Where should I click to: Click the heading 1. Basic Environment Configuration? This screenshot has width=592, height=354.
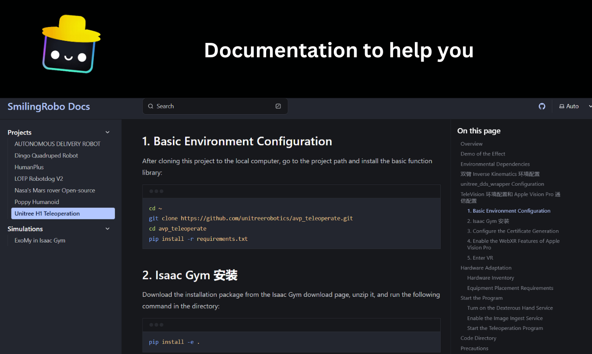[x=237, y=141]
